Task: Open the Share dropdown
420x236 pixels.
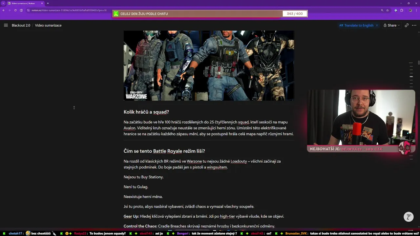Action: click(392, 25)
